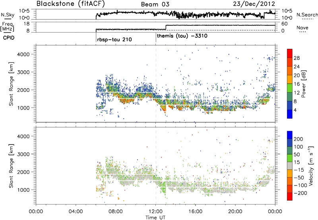
Task: Click the power panel 'Slant Range [km]' label
Action: pyautogui.click(x=11, y=84)
